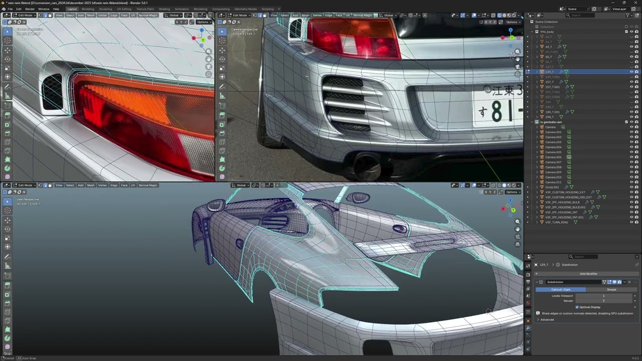Uncheck ts gemballa cam collection checkbox

click(x=626, y=122)
